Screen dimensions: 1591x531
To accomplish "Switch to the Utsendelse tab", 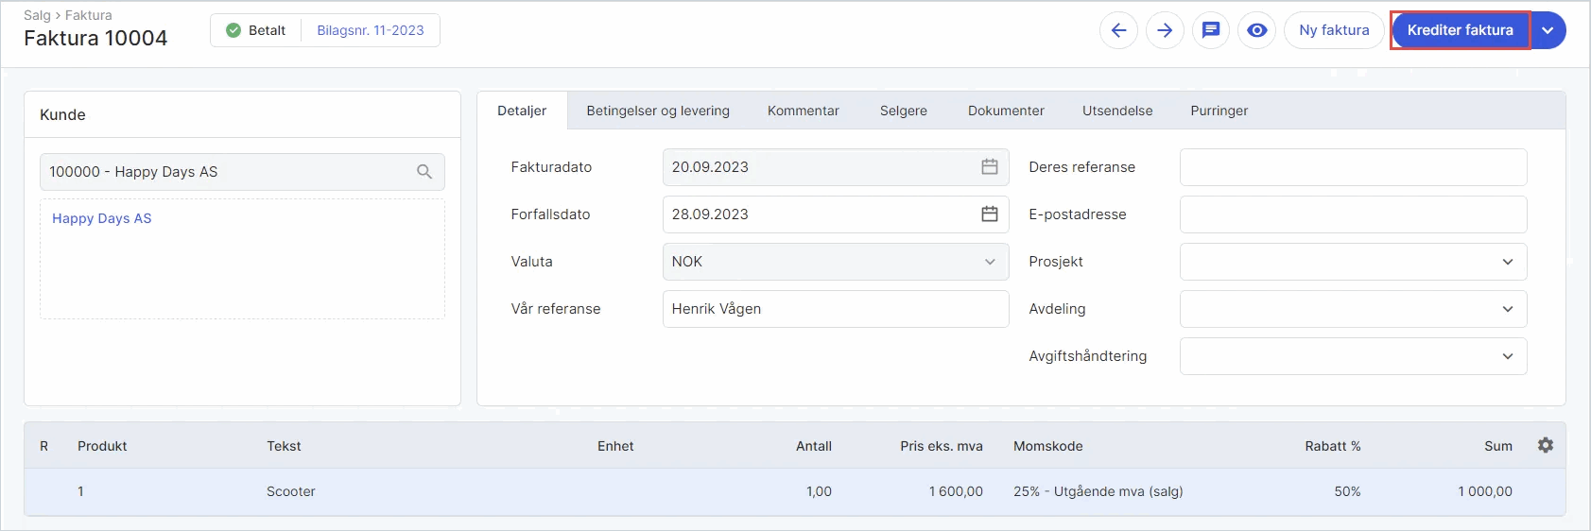I will [1117, 111].
